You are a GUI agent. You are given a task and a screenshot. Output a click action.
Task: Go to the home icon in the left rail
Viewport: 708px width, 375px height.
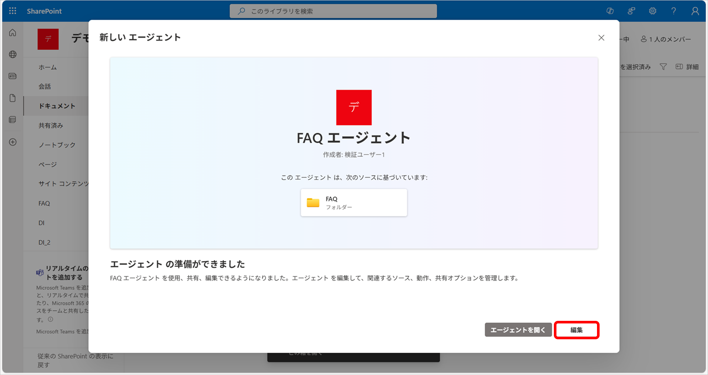pyautogui.click(x=13, y=33)
